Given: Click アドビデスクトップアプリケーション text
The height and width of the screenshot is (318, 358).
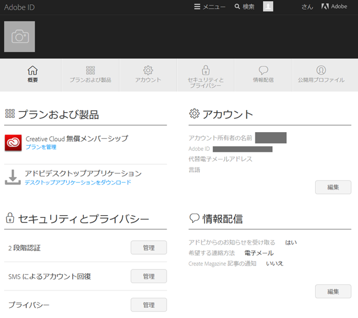Looking at the screenshot, I should 83,173.
